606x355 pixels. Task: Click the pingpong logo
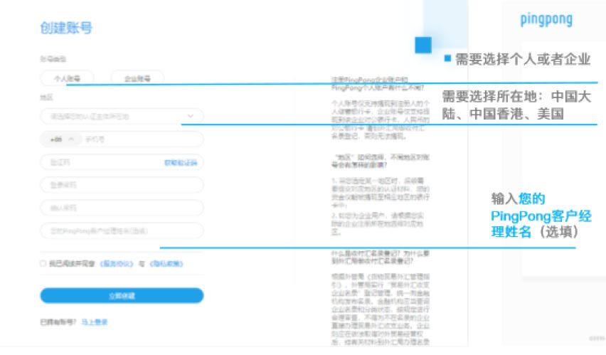click(x=546, y=19)
